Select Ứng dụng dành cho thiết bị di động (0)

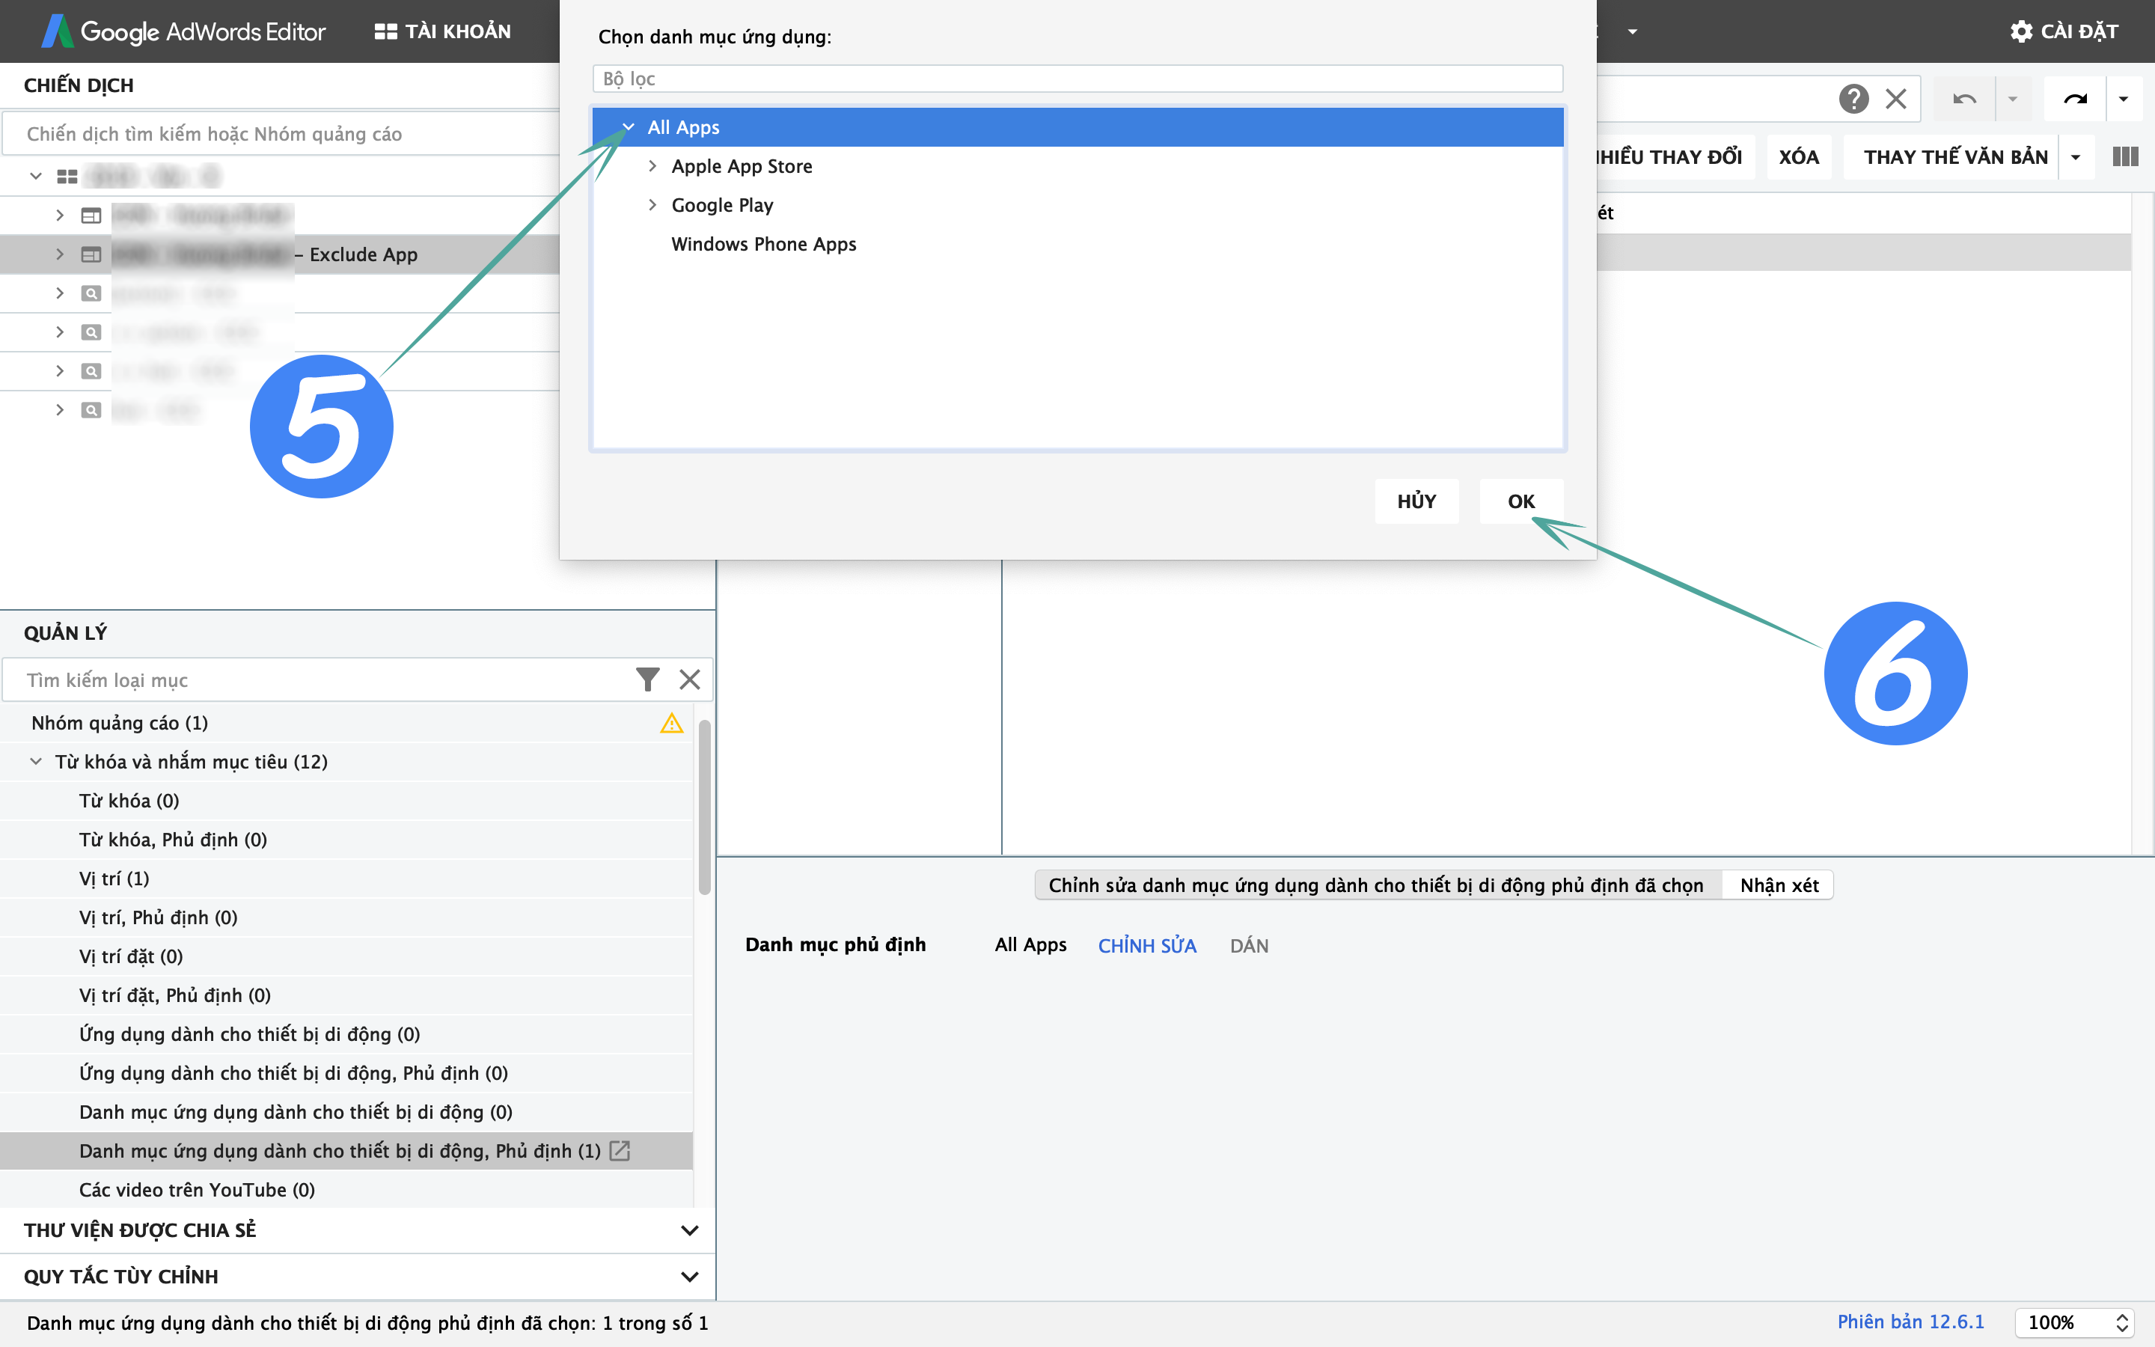346,1034
